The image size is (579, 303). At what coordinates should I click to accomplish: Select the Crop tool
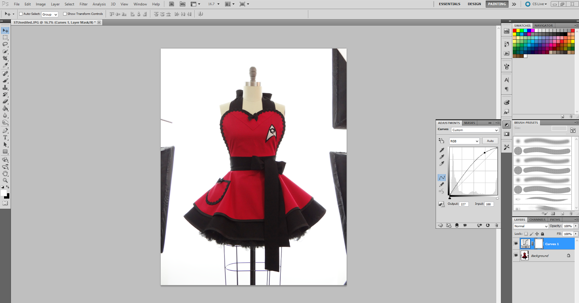(5, 59)
